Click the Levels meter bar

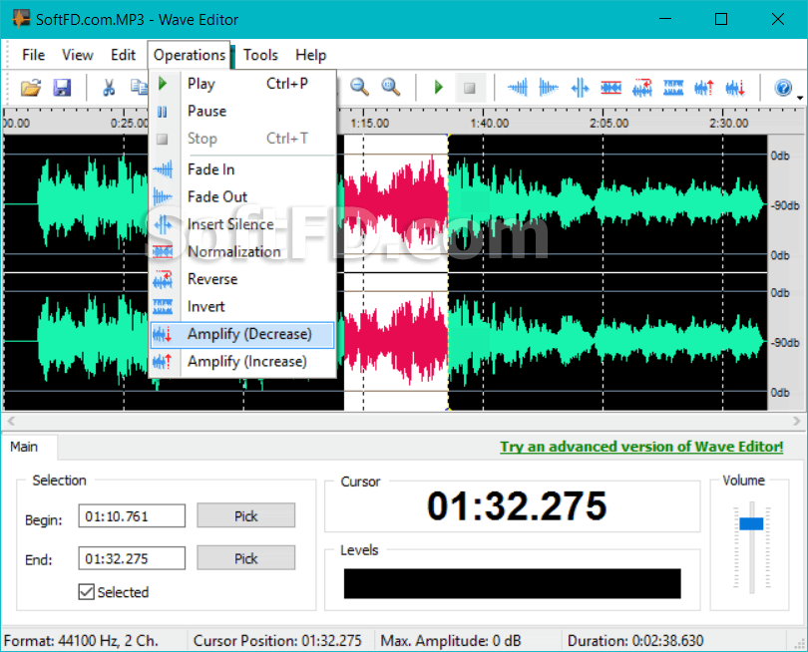(x=512, y=583)
